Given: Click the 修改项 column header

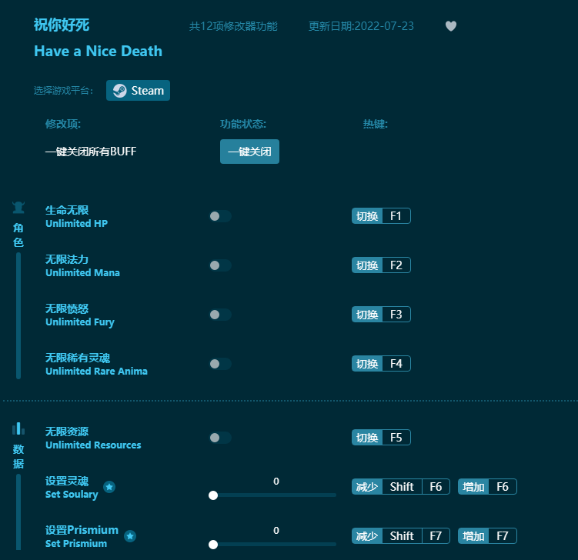Looking at the screenshot, I should pos(63,124).
